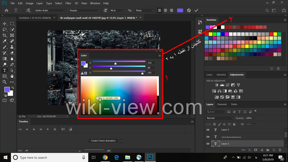
Task: Click the text color swatch in options bar
Action: point(180,10)
